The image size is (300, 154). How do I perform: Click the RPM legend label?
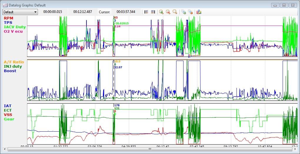click(8, 18)
